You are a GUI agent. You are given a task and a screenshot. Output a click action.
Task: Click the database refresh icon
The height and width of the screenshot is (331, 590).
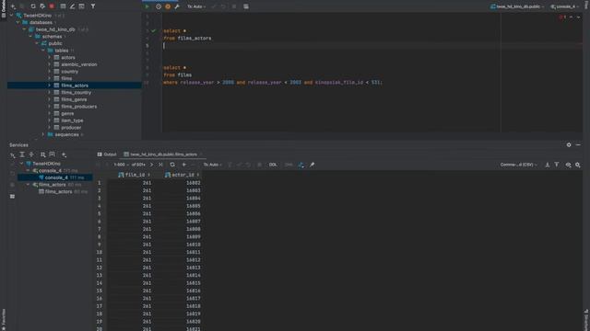(33, 6)
